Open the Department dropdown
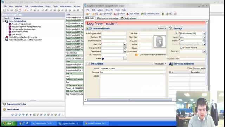 pos(125,51)
